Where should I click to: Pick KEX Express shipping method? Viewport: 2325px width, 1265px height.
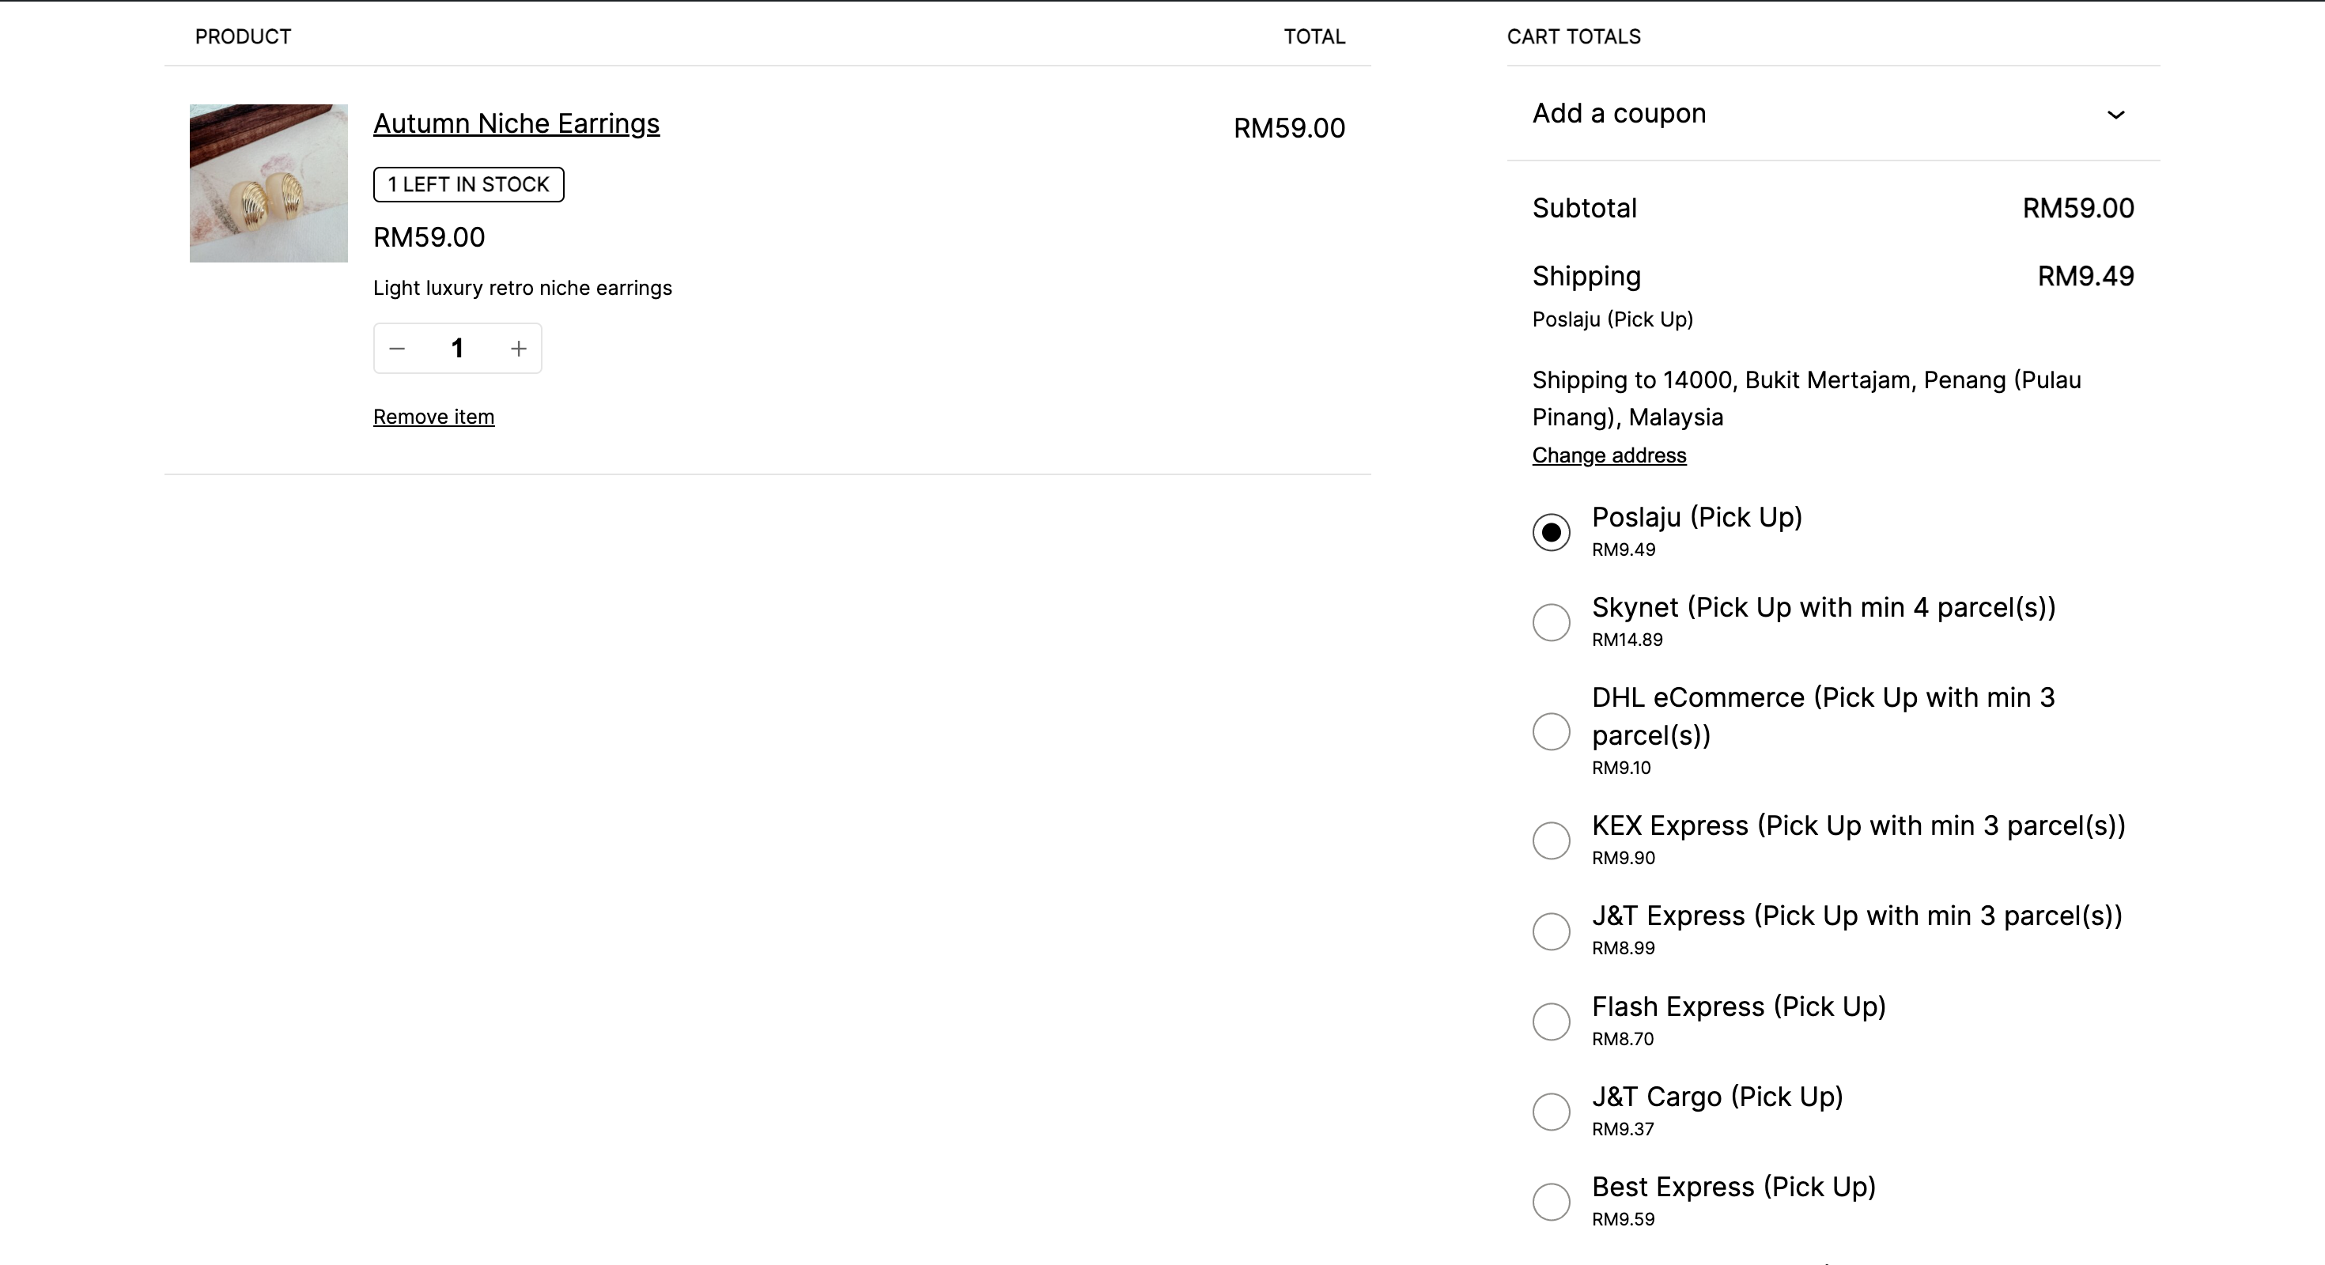(x=1551, y=840)
